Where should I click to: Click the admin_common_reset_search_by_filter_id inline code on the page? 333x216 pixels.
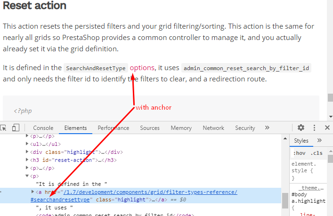[x=246, y=68]
